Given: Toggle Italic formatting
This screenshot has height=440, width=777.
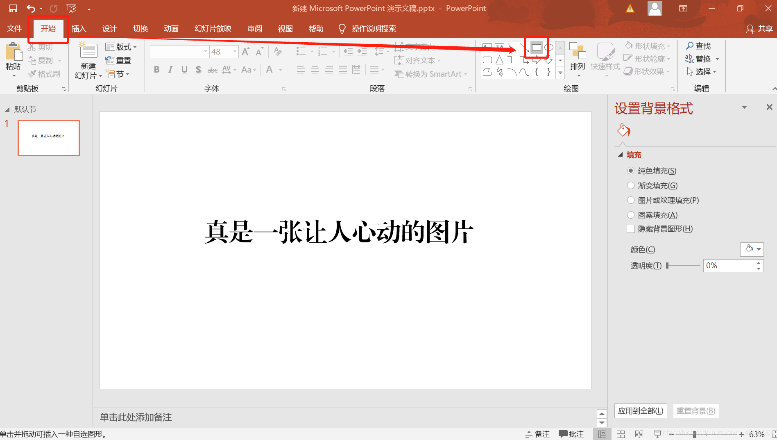Looking at the screenshot, I should [x=170, y=70].
